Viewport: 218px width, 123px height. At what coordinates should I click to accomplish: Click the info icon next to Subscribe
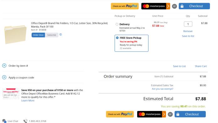[61, 35]
